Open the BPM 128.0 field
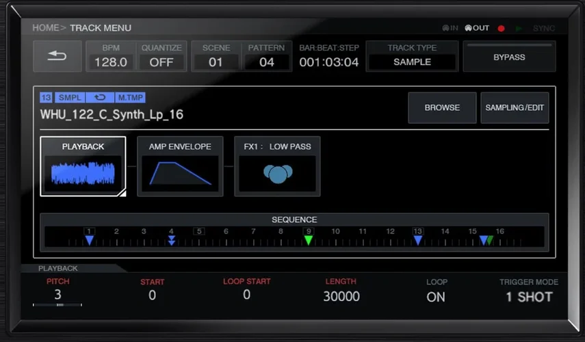The image size is (585, 342). (111, 56)
